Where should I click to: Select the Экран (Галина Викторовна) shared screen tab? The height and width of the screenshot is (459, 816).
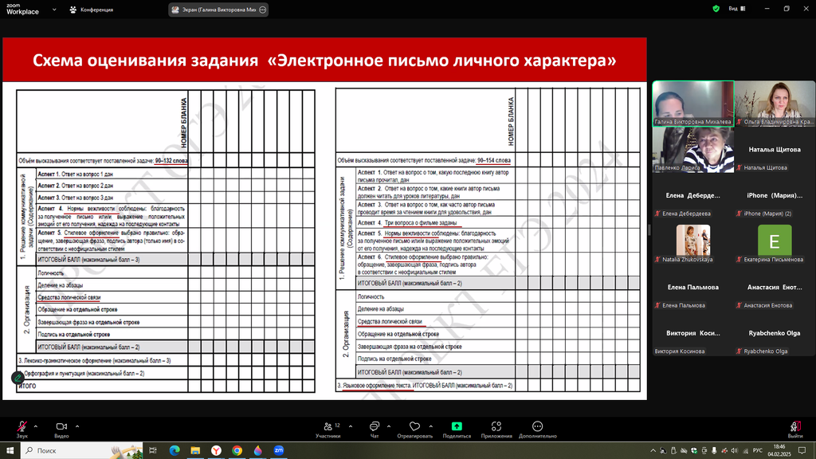point(218,10)
